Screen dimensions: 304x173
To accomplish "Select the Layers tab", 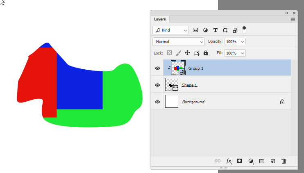I will (x=160, y=19).
